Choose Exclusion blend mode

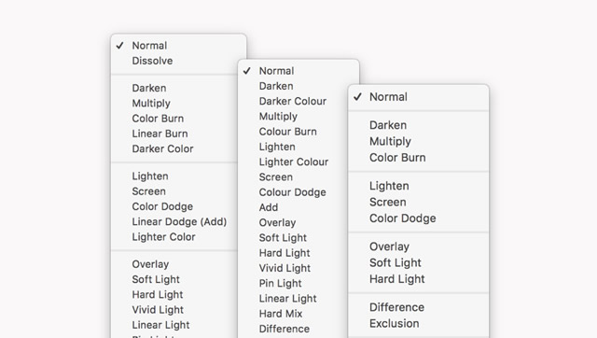point(394,323)
